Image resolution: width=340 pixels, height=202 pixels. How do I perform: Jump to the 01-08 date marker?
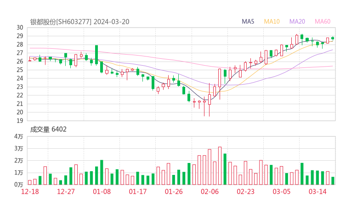click(102, 191)
